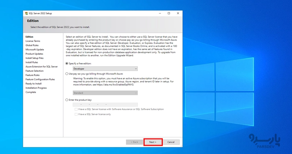Click the Cancel button
Screen dimensions: 292x154
point(171,142)
